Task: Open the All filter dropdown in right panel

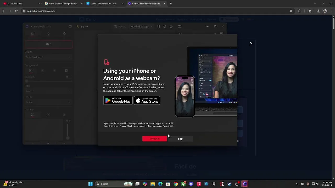Action: point(198,34)
